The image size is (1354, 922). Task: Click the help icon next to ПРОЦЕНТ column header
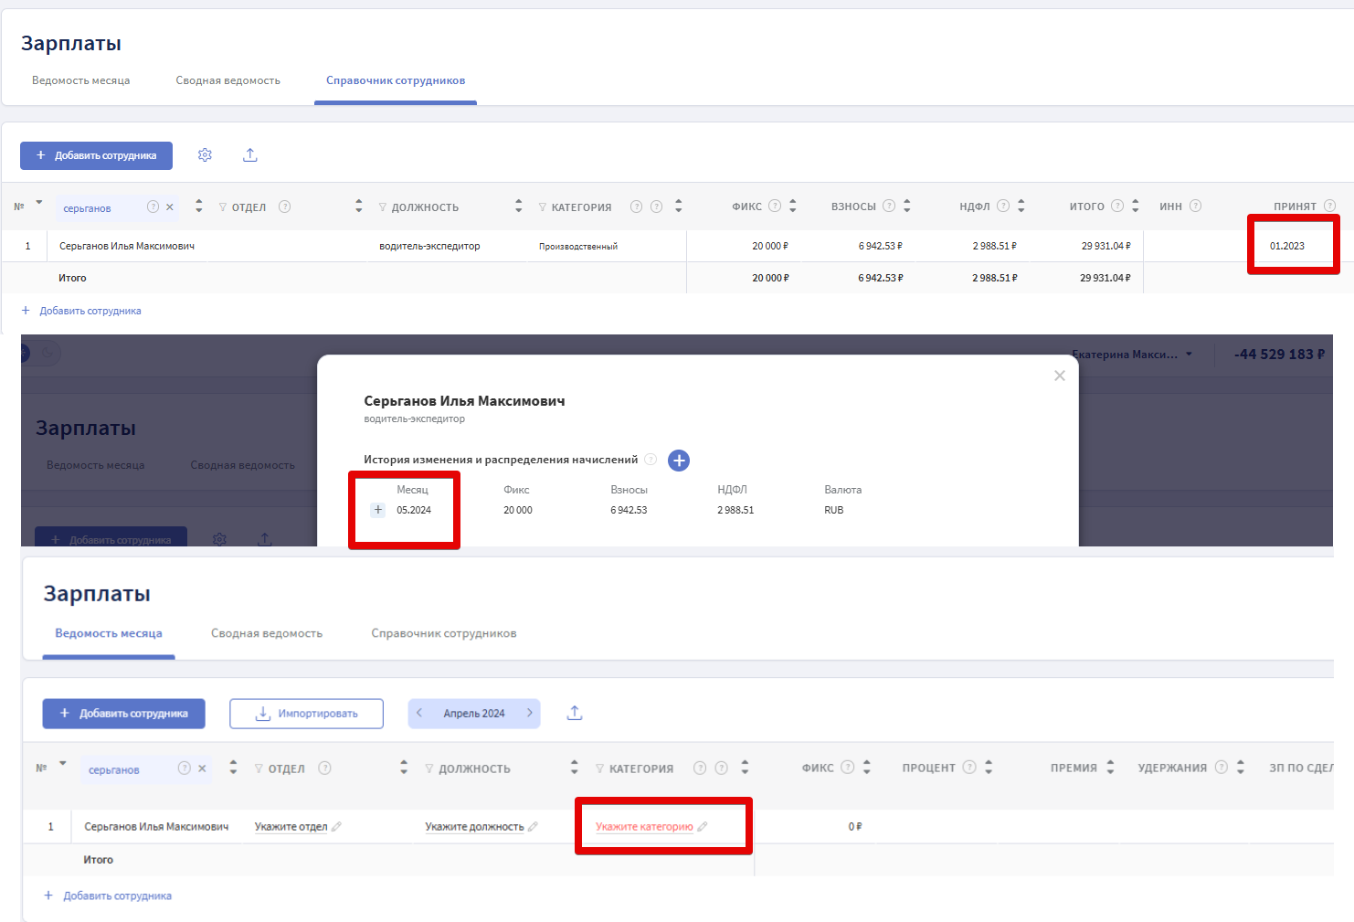[x=969, y=767]
